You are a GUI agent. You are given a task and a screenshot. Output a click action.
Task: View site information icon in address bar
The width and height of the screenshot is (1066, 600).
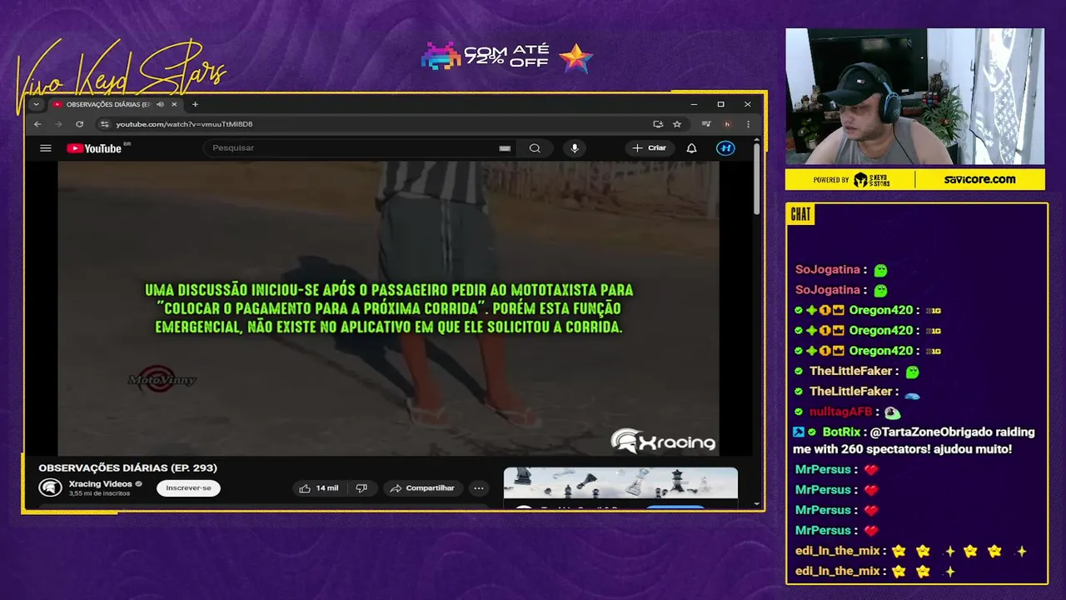(x=104, y=124)
